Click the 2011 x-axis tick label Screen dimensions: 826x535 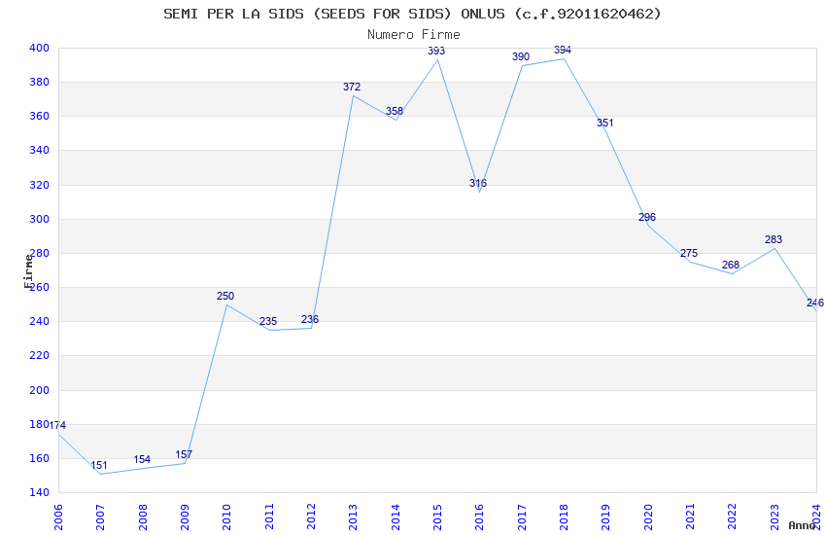pyautogui.click(x=269, y=517)
